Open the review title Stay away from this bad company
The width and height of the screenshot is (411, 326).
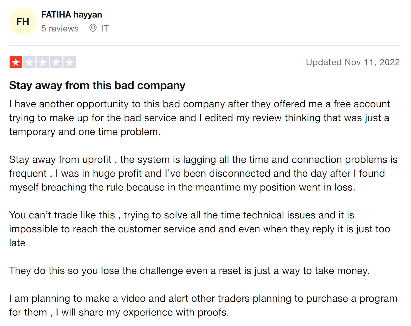pyautogui.click(x=97, y=85)
